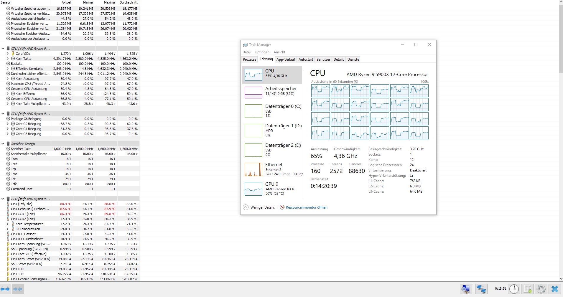Click the Durchschnitt column header
Viewport: 563px width, 297px height.
tap(128, 2)
